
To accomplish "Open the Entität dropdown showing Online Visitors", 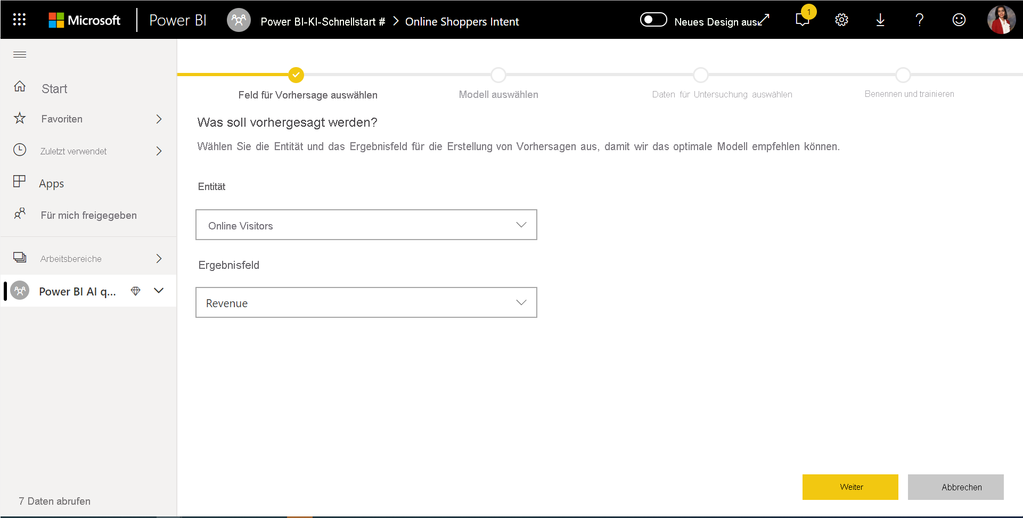I will [366, 225].
